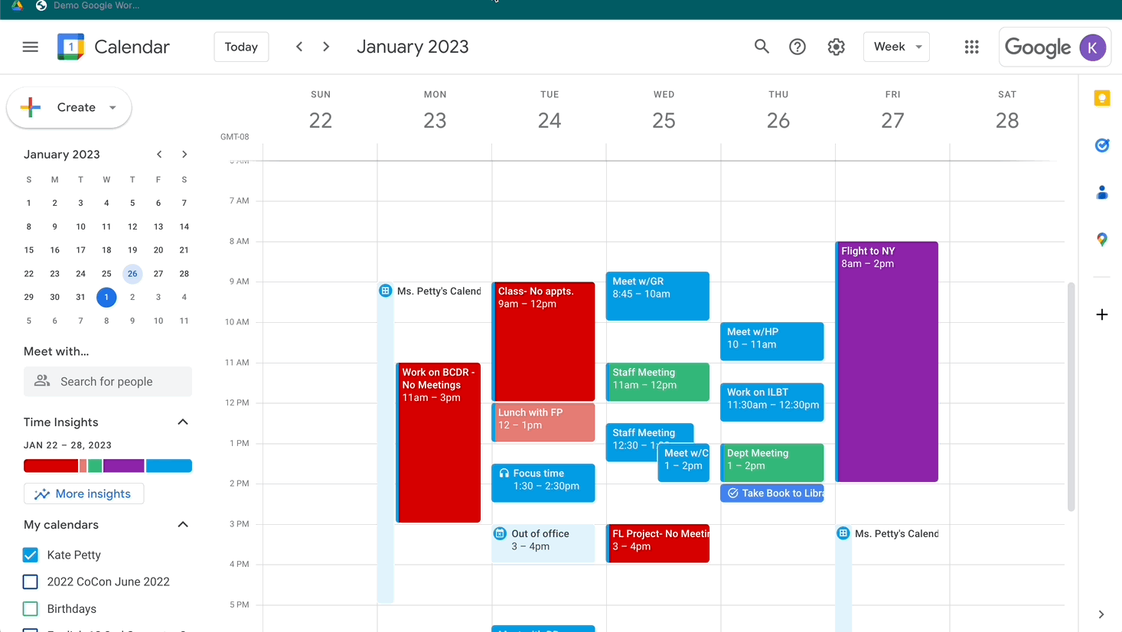The image size is (1122, 632).
Task: Open Google Maps from the side panel
Action: [1102, 239]
